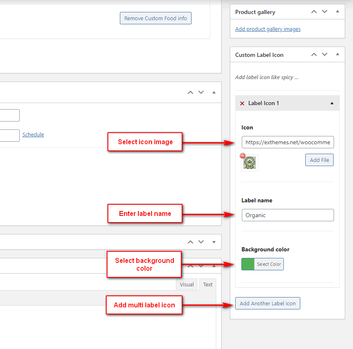
Task: Click the Icon URL input field
Action: 288,142
